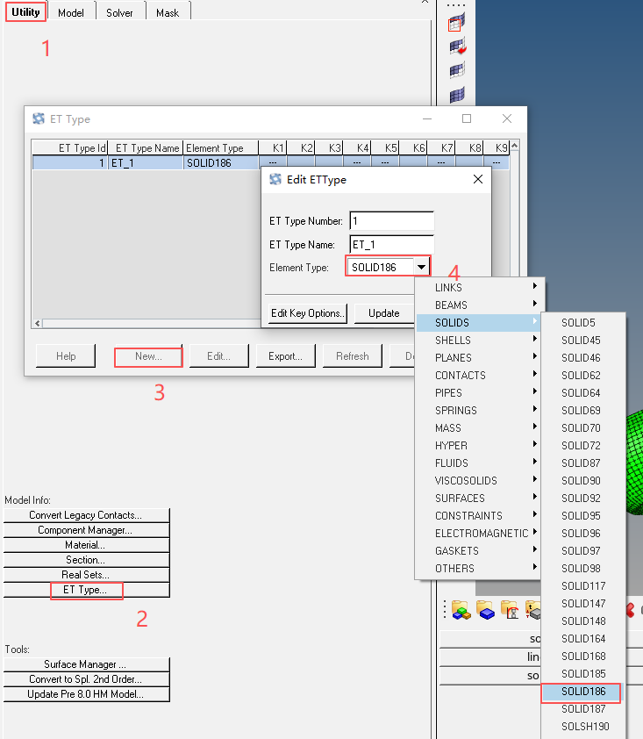The width and height of the screenshot is (643, 739).
Task: Open the ET Type... model info button
Action: point(85,590)
